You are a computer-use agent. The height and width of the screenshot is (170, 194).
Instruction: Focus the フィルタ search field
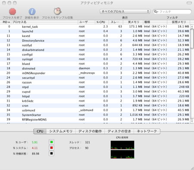pos(172,12)
